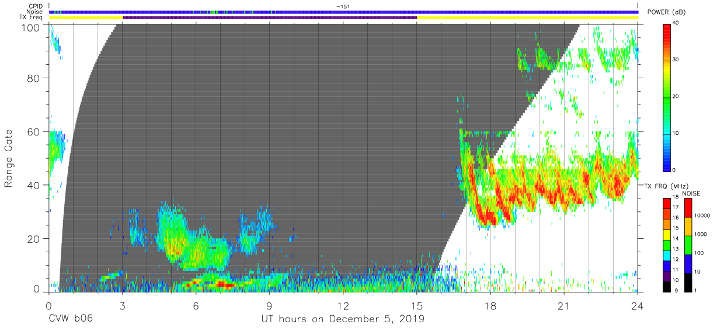The height and width of the screenshot is (331, 717).
Task: Click the x-axis tick label 3
Action: (123, 306)
